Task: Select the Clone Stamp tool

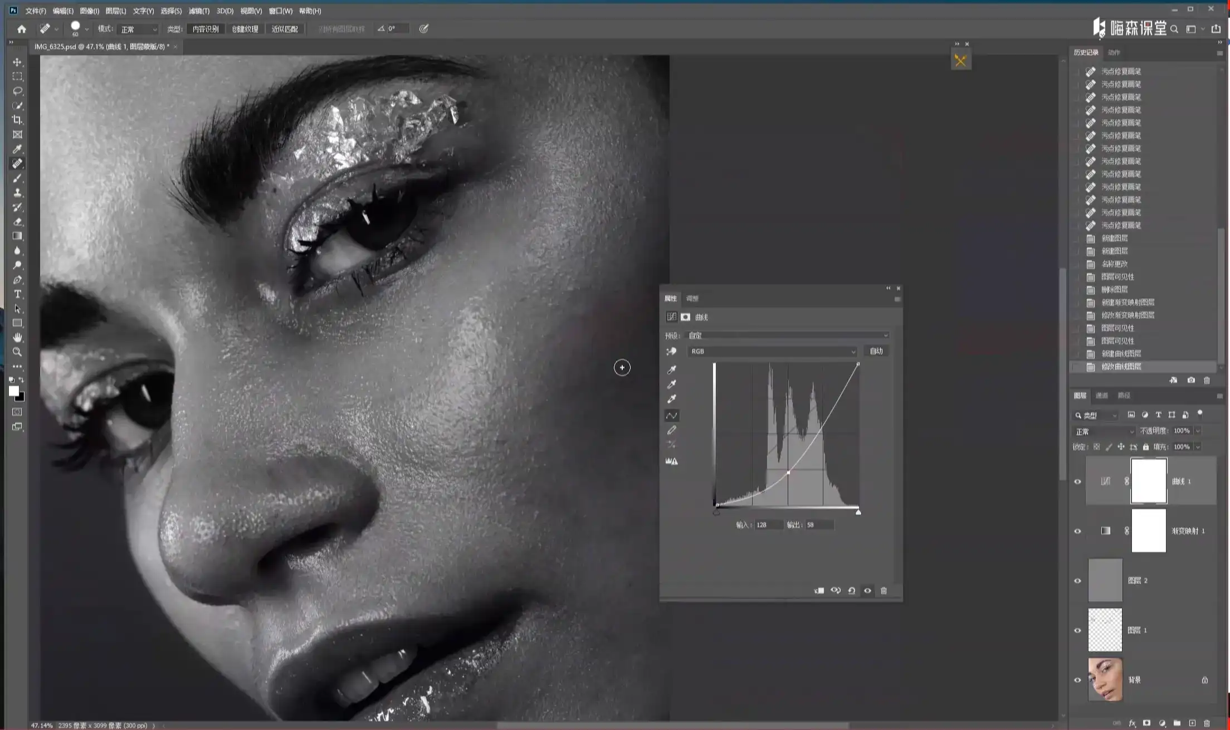Action: click(x=17, y=193)
